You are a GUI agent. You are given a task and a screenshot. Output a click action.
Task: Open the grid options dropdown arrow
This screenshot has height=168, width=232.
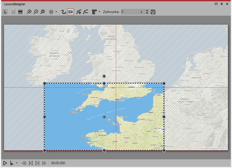(56, 12)
